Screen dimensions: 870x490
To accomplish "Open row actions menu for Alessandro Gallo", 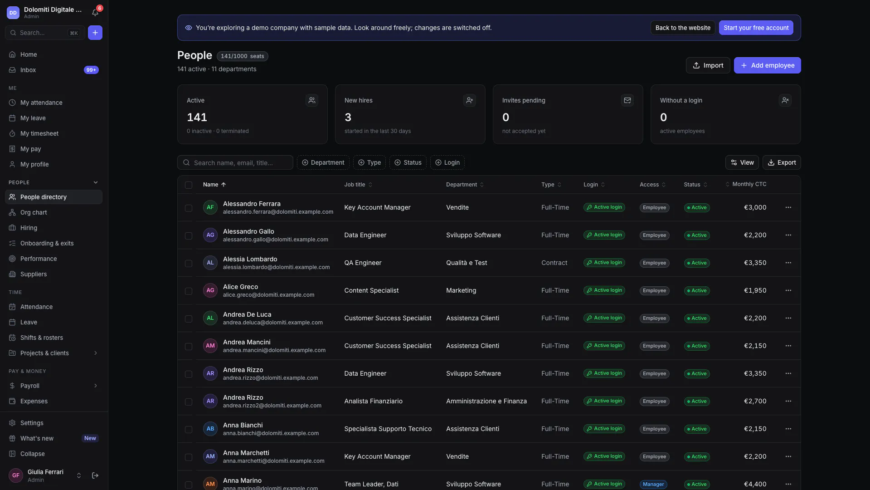I will click(788, 235).
